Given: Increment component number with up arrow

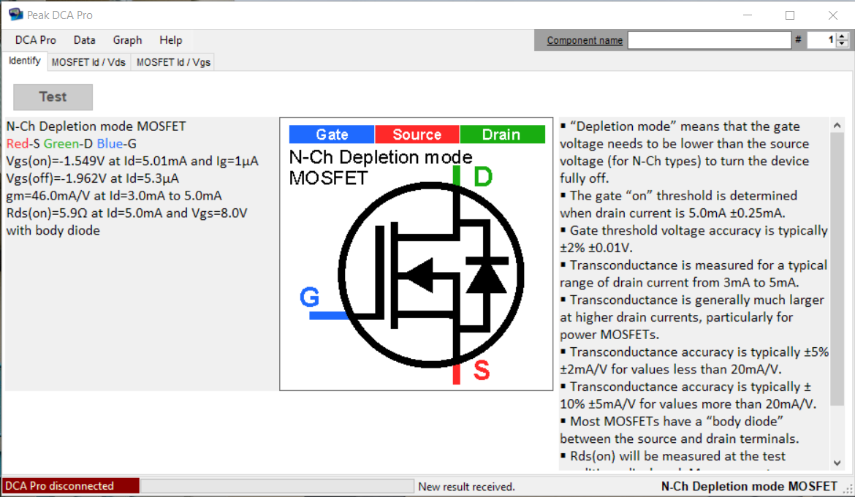Looking at the screenshot, I should point(843,36).
